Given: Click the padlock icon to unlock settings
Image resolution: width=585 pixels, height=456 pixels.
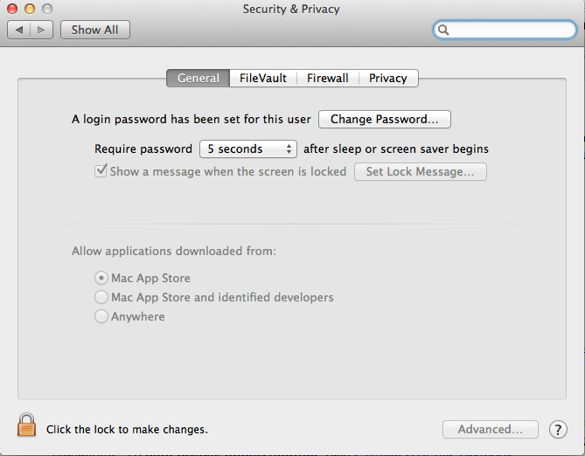Looking at the screenshot, I should click(26, 425).
